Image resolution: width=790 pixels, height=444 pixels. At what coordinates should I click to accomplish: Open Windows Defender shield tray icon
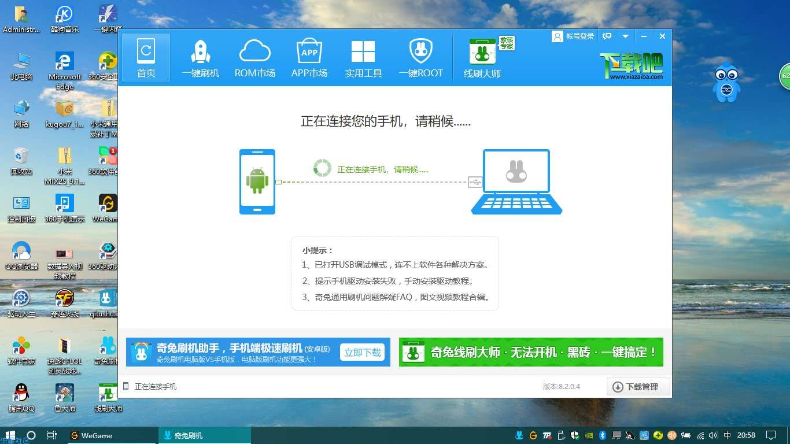coord(575,435)
